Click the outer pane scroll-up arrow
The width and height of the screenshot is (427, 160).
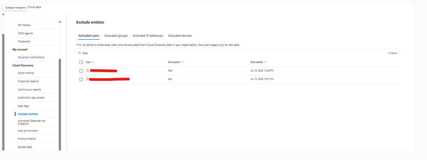(3, 14)
